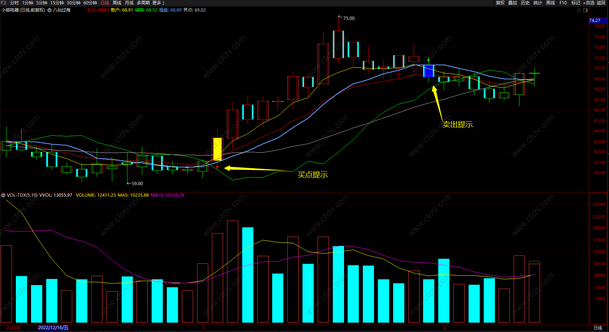Click the top-left panel collapse icon
The image size is (609, 332).
4,3
